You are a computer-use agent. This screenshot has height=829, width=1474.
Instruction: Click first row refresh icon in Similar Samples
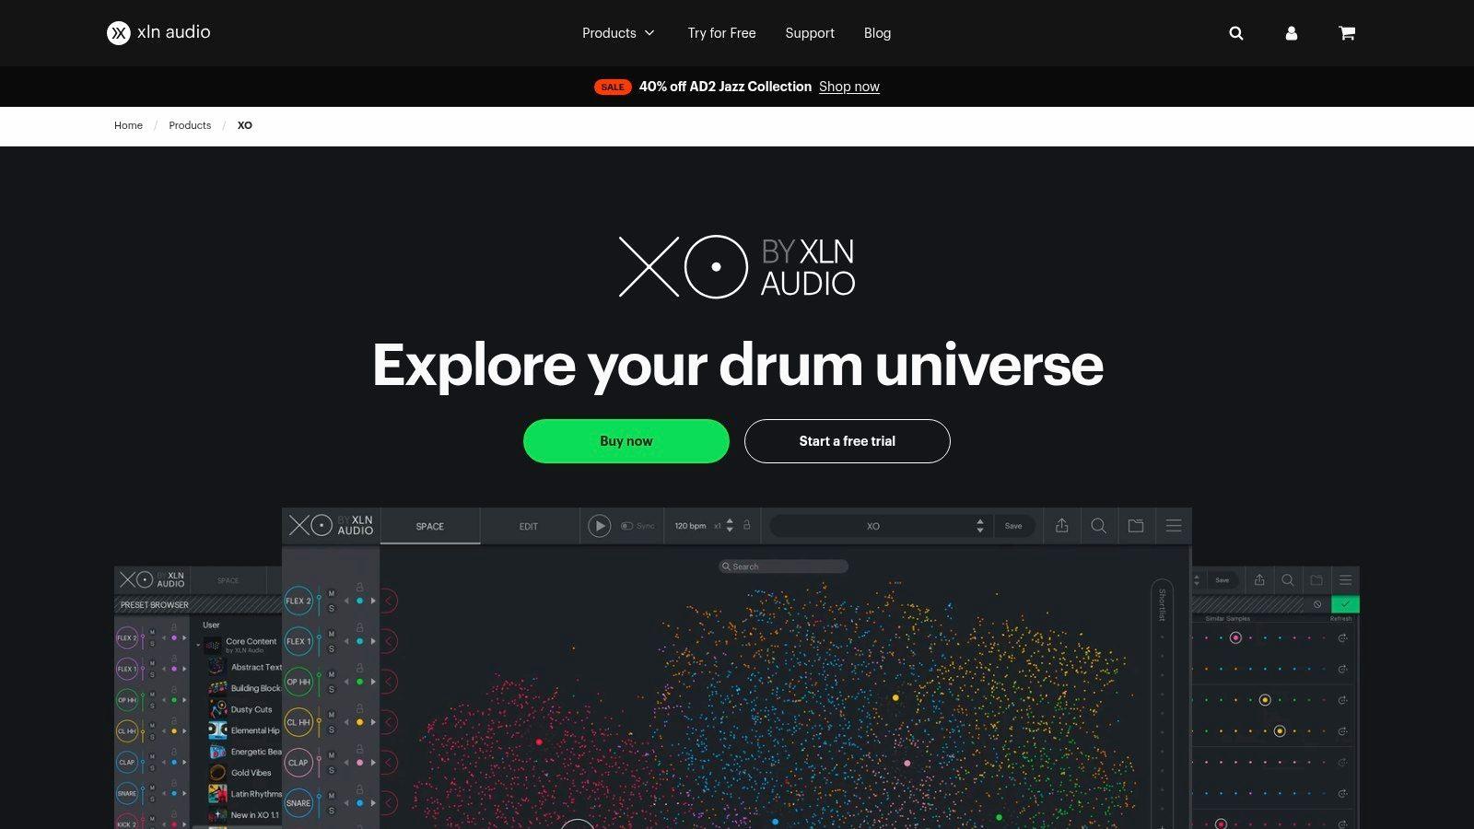(1342, 637)
